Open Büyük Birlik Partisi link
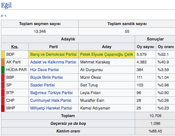Viewport: 175px width, 136px height. coord(46,77)
